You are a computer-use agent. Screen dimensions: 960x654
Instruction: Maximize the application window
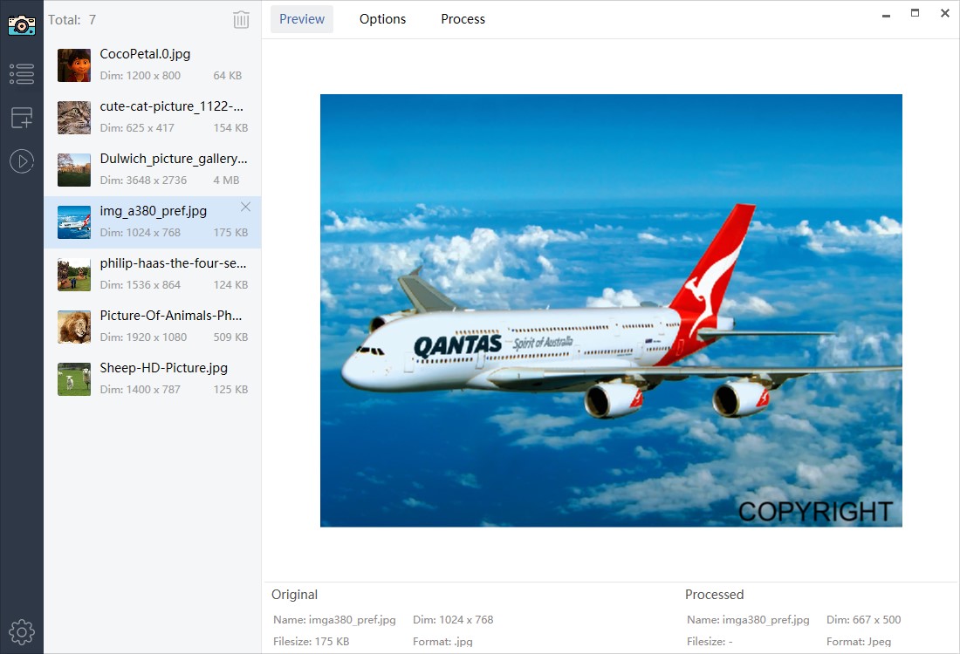(915, 13)
